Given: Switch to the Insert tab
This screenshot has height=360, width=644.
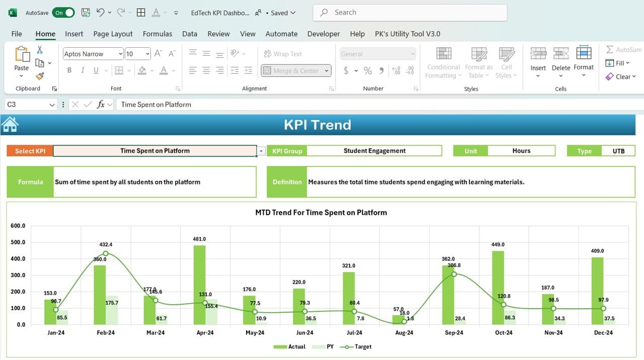Looking at the screenshot, I should (74, 34).
